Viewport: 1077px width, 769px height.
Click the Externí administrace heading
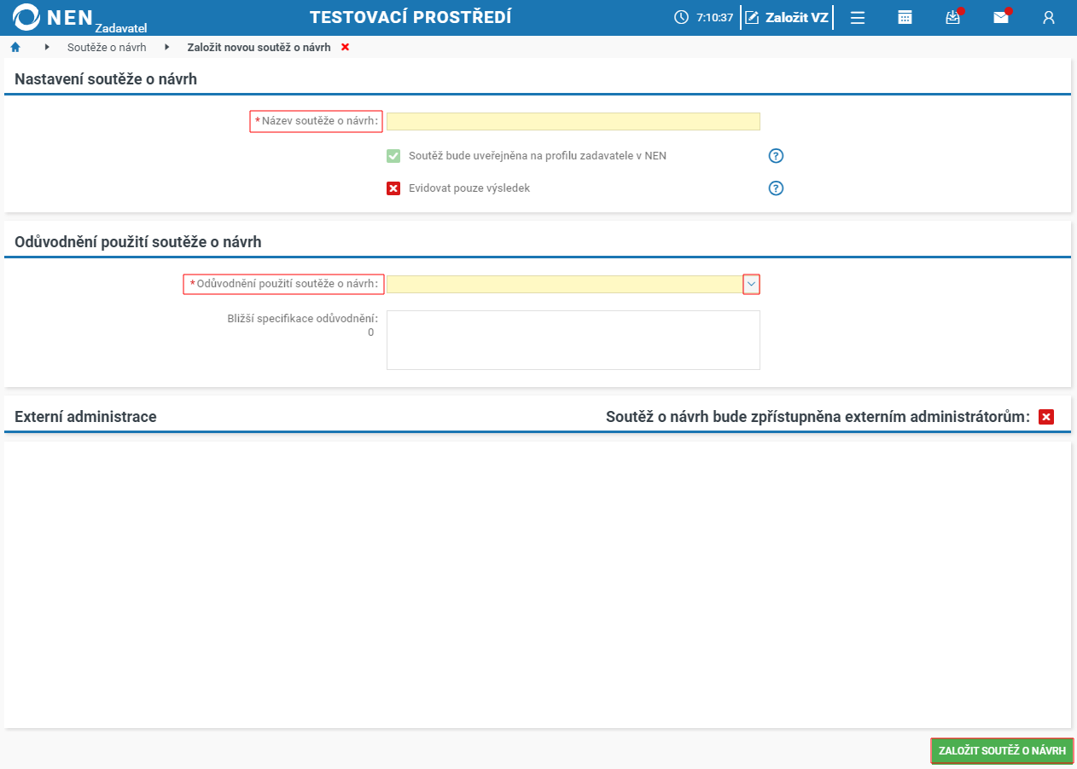coord(85,417)
